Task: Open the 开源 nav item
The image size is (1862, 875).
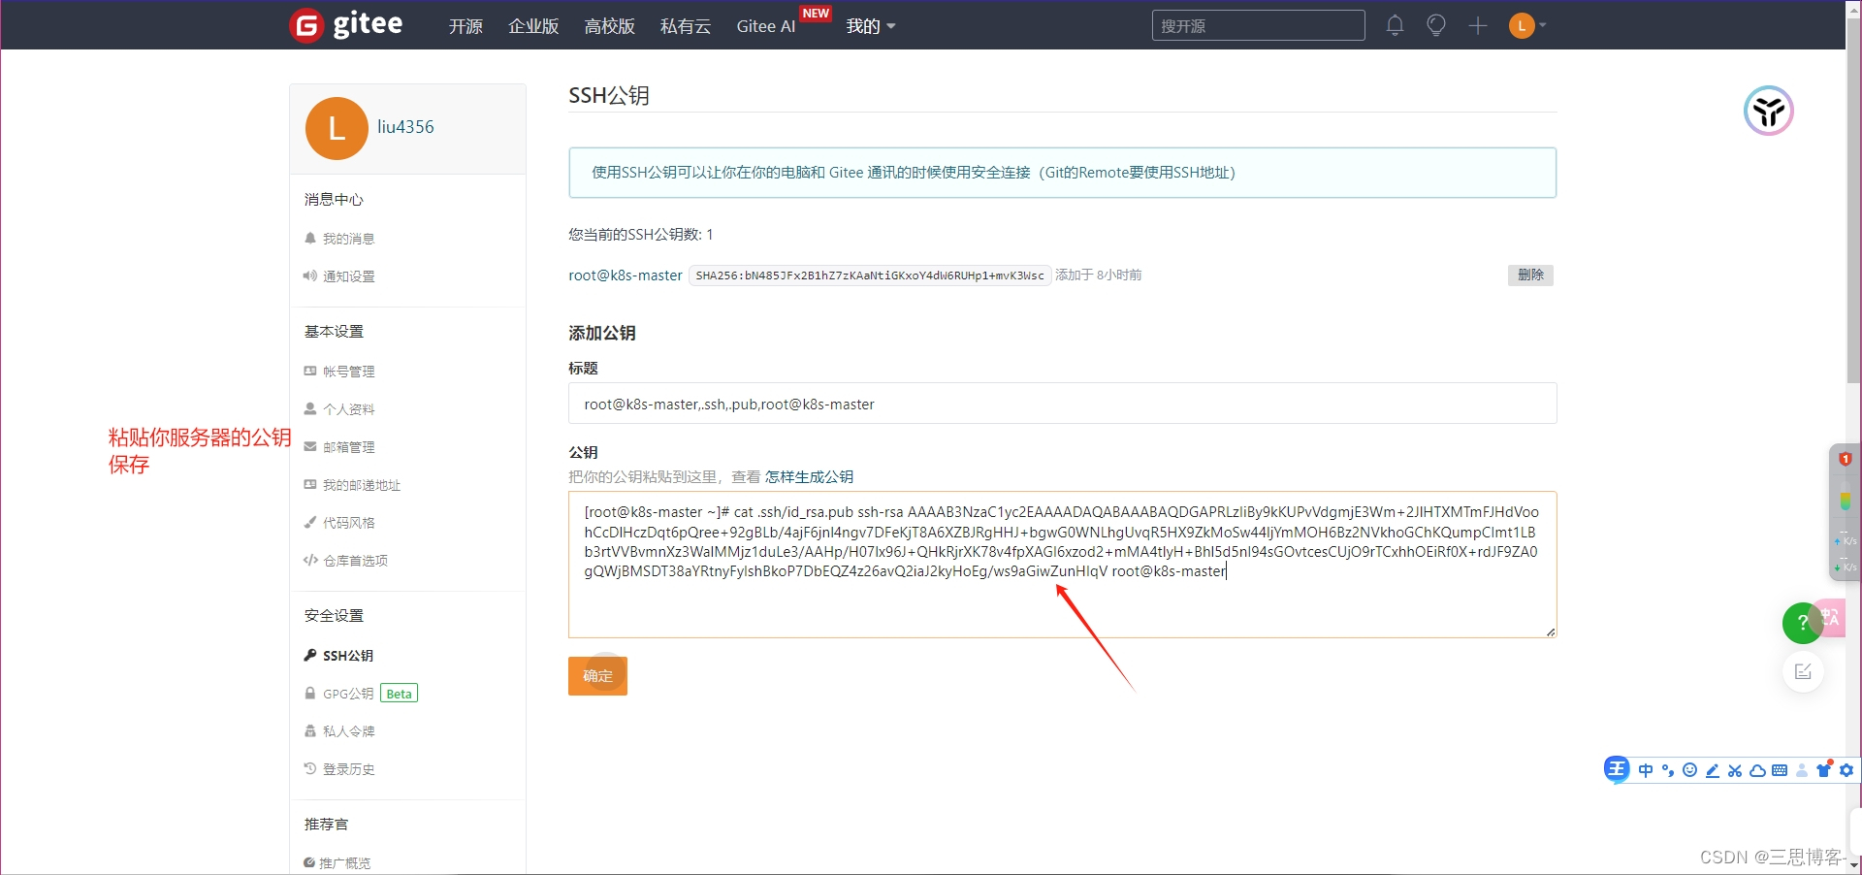Action: tap(465, 26)
